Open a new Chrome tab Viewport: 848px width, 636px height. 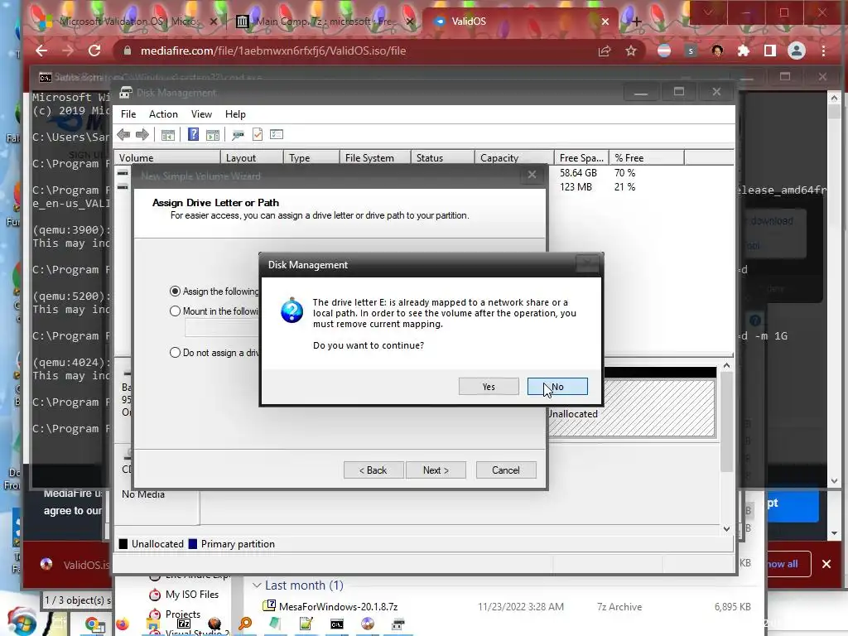(636, 22)
